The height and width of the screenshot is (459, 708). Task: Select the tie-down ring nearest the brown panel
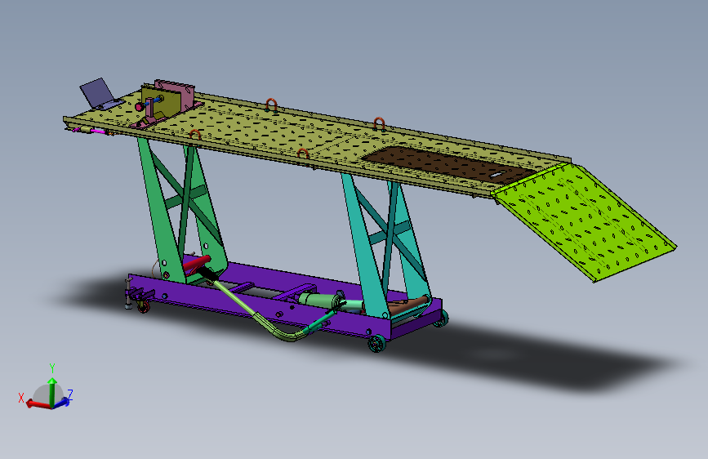pyautogui.click(x=379, y=123)
